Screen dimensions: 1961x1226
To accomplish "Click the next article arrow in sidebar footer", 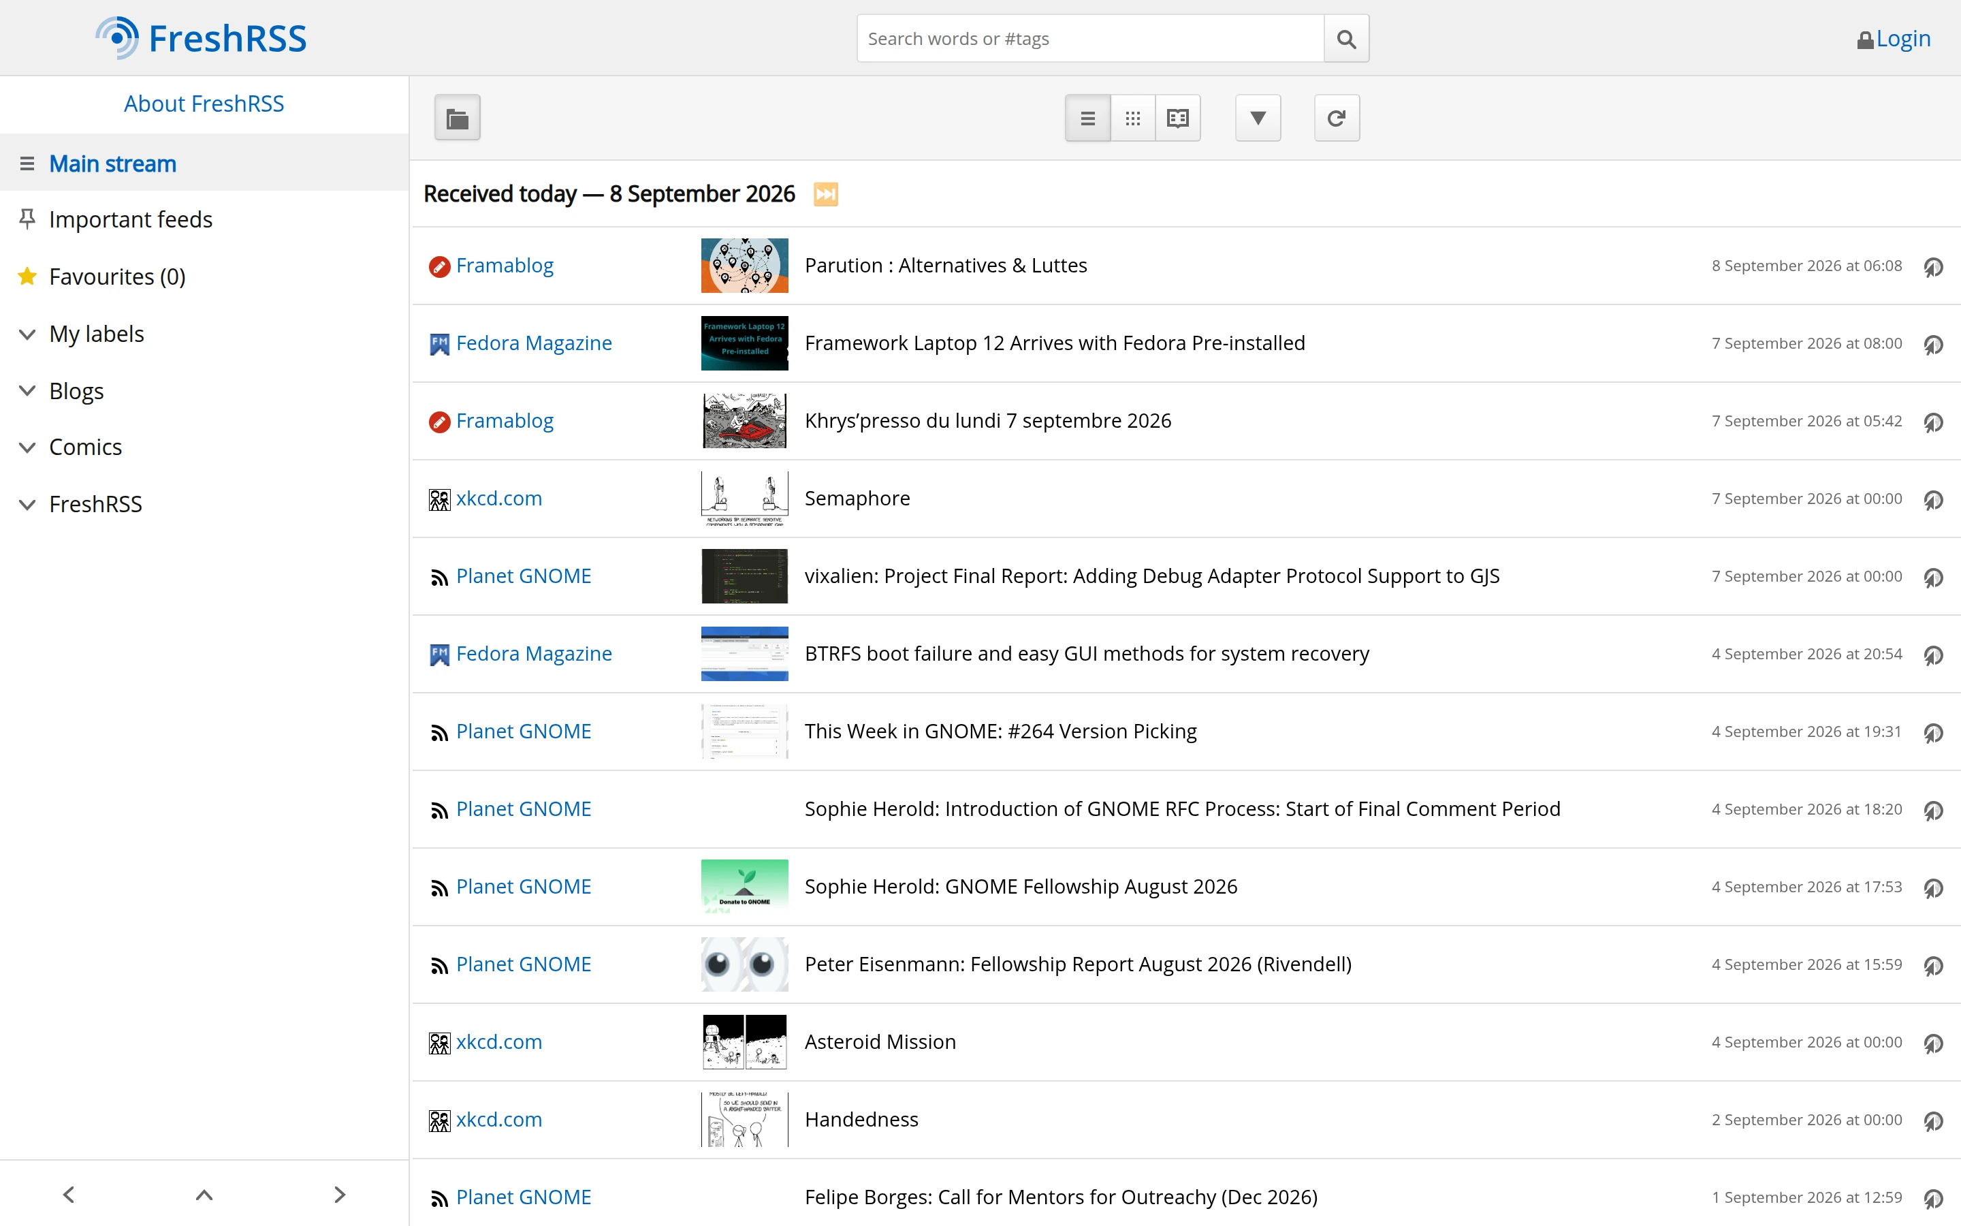I will point(340,1195).
